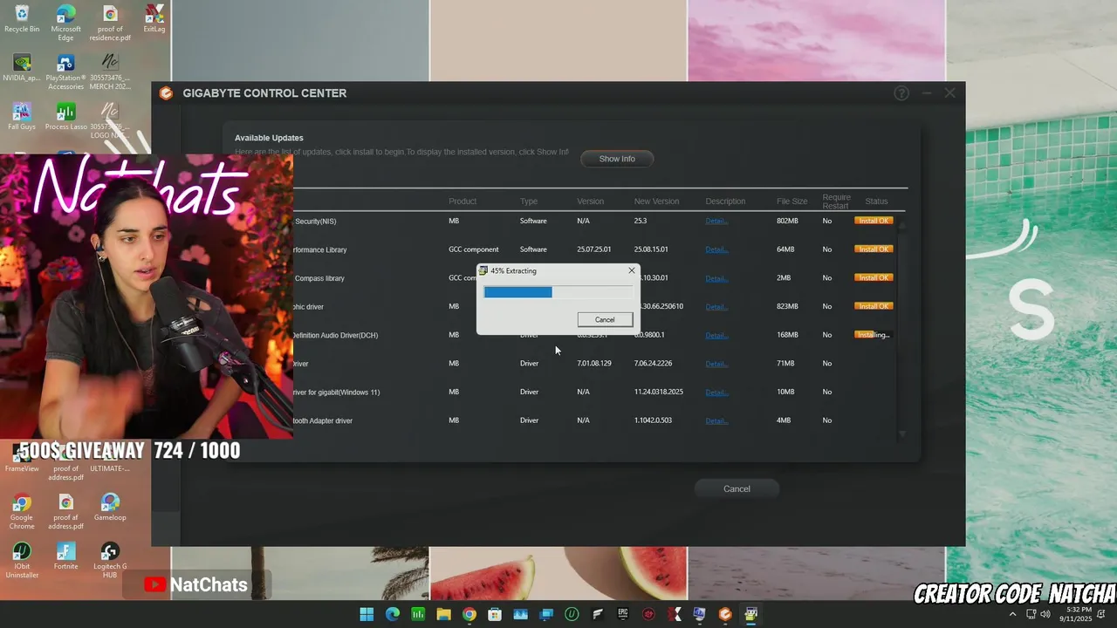Select the 802MB file size cell
The image size is (1117, 628).
tap(787, 221)
